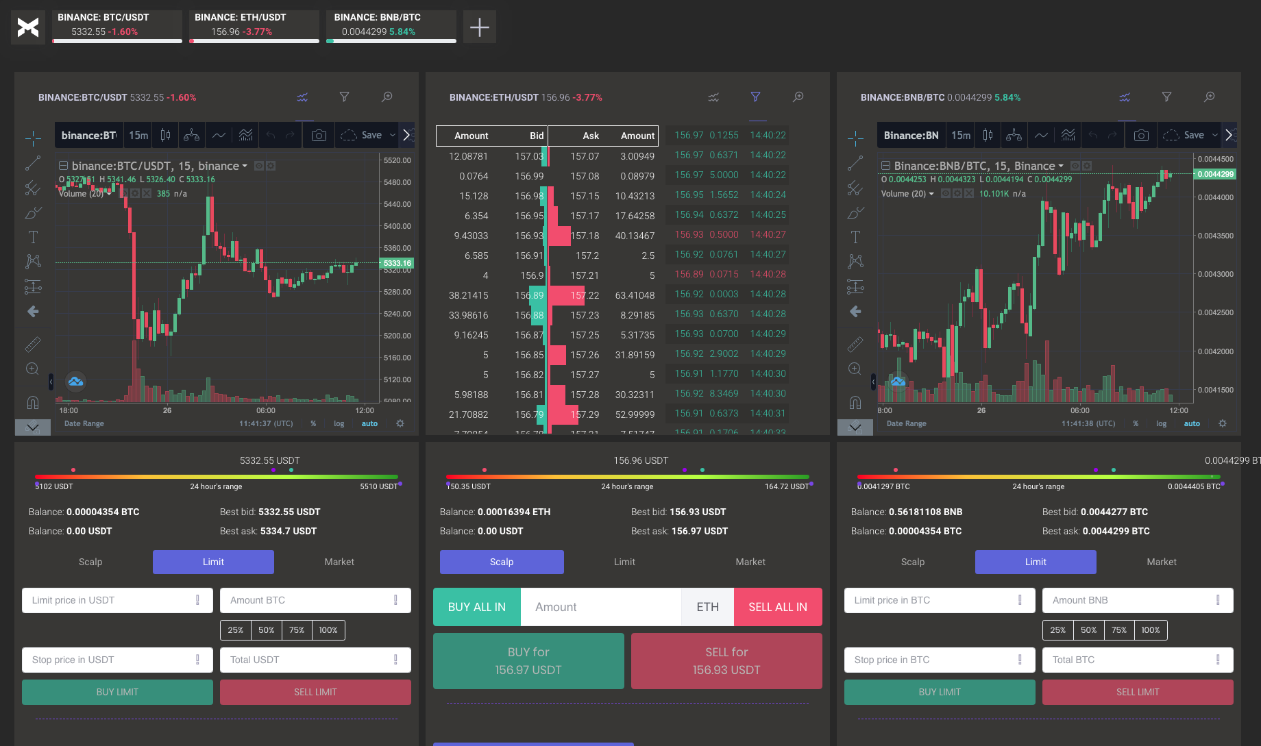The width and height of the screenshot is (1261, 746).
Task: Open the compare symbols icon in BTC chart toolbar
Action: pos(192,135)
